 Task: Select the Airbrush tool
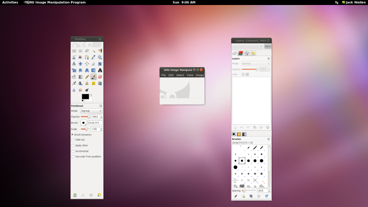coord(74,83)
